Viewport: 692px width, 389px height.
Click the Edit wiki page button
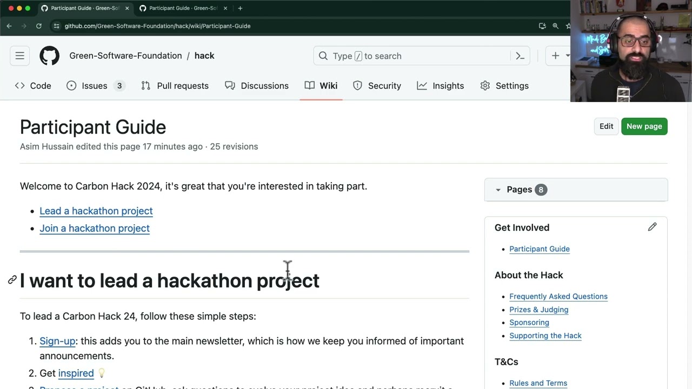point(606,126)
